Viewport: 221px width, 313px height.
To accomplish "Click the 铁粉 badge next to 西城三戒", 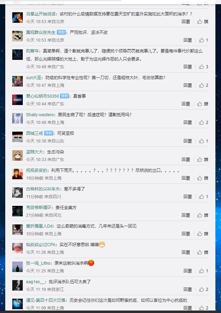I will tap(49, 133).
